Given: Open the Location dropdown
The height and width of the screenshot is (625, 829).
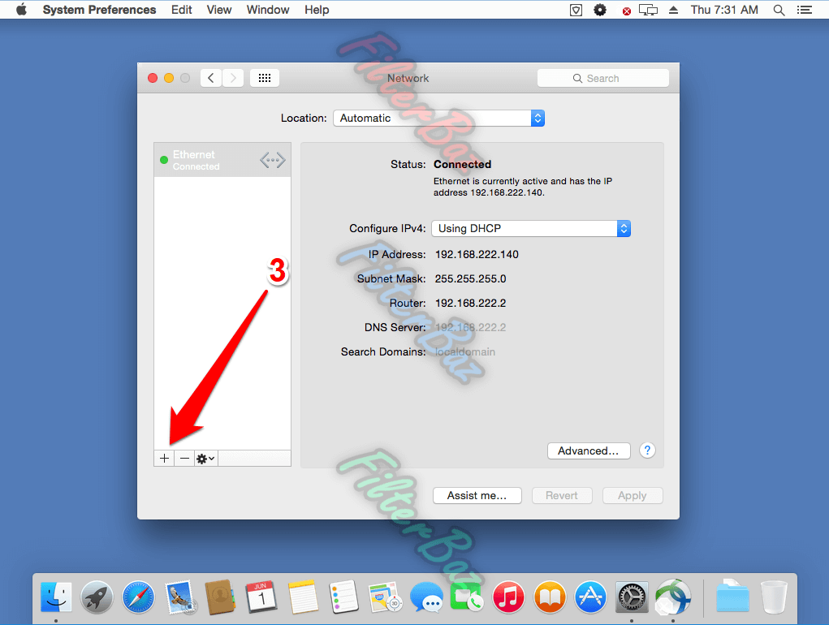Looking at the screenshot, I should click(438, 118).
